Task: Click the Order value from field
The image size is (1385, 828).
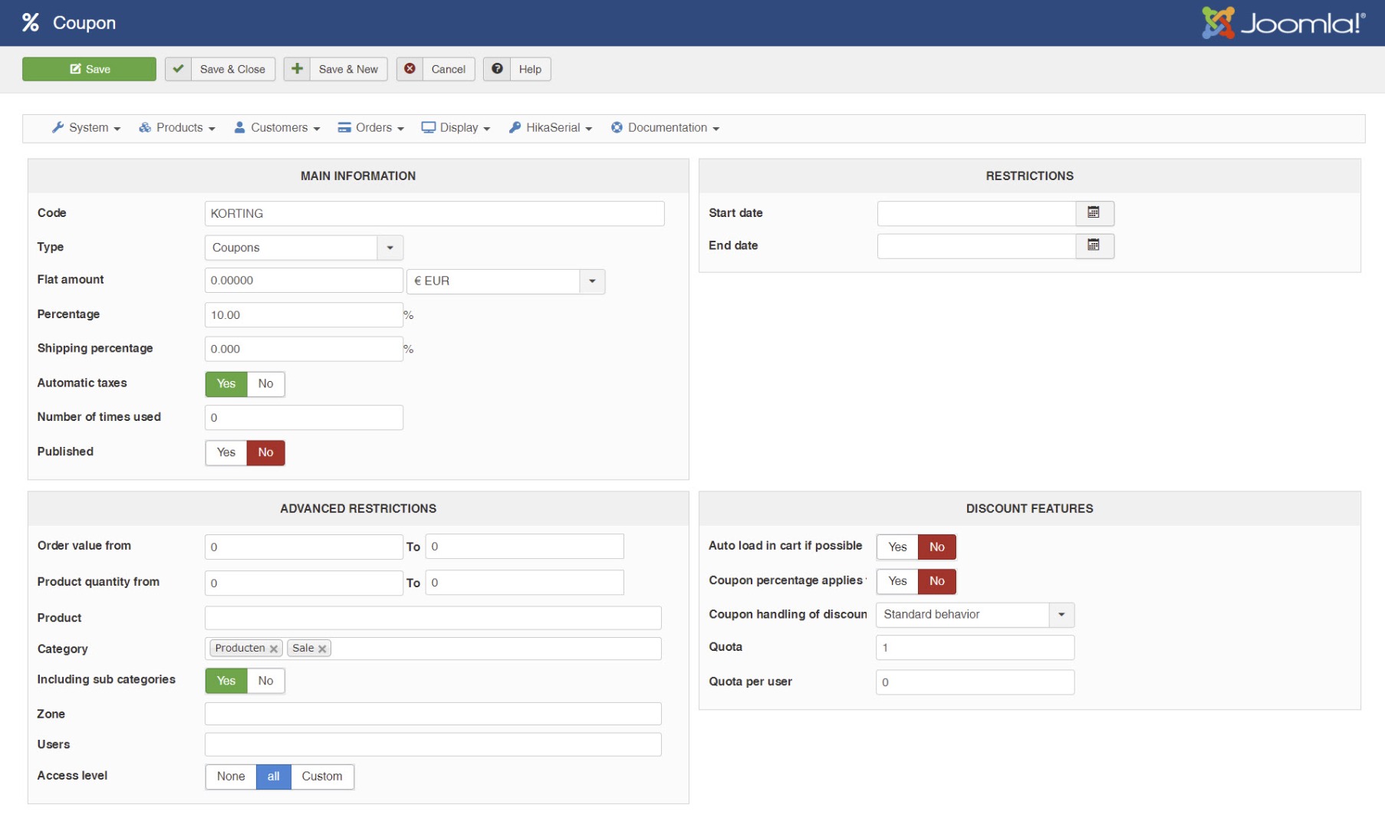Action: (304, 547)
